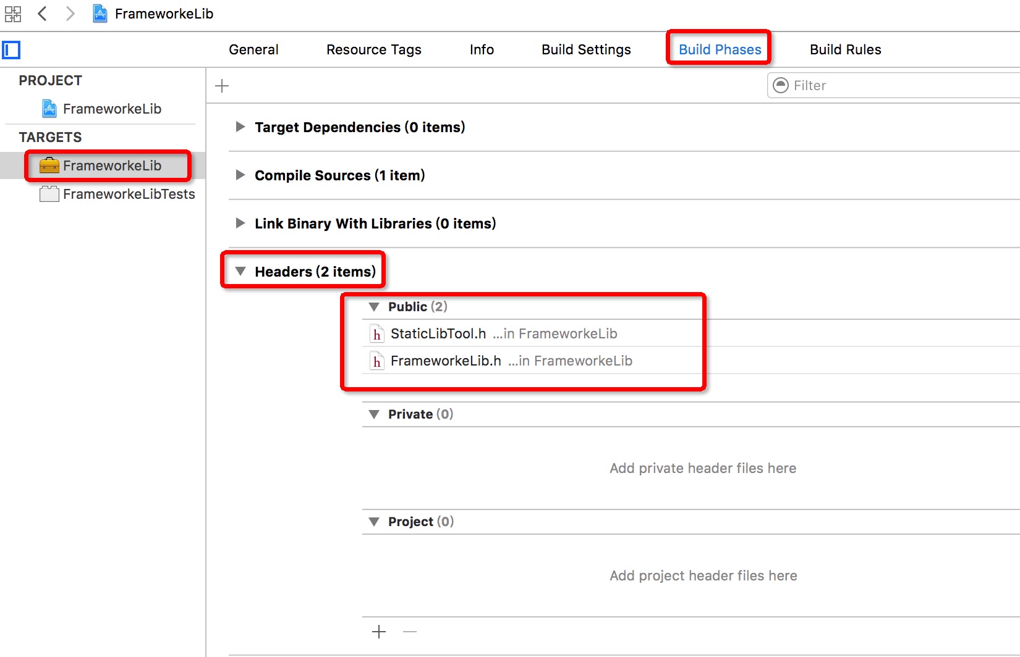Expand Link Binary With Libraries section
Image resolution: width=1020 pixels, height=657 pixels.
[240, 224]
